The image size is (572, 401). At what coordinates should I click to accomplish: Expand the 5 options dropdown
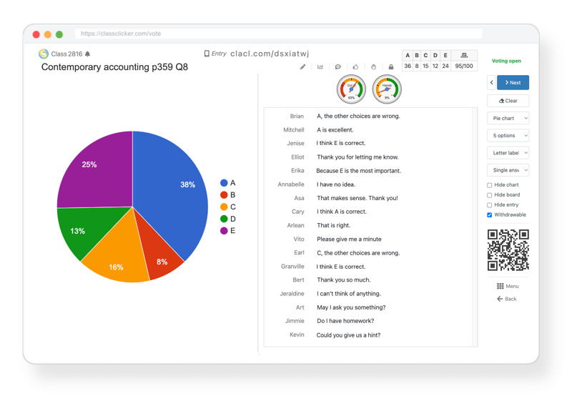pyautogui.click(x=508, y=135)
